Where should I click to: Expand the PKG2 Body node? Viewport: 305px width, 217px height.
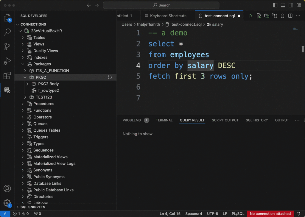click(x=27, y=84)
